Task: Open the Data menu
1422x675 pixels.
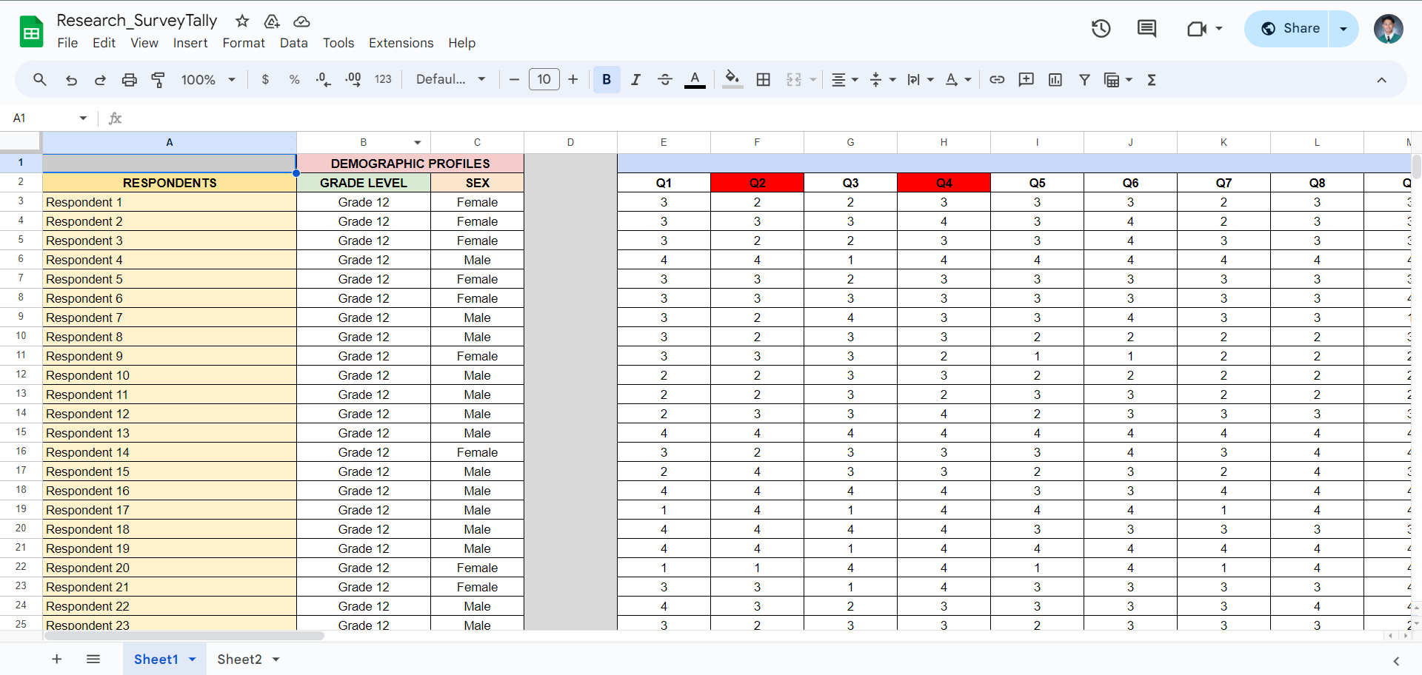Action: click(x=294, y=43)
